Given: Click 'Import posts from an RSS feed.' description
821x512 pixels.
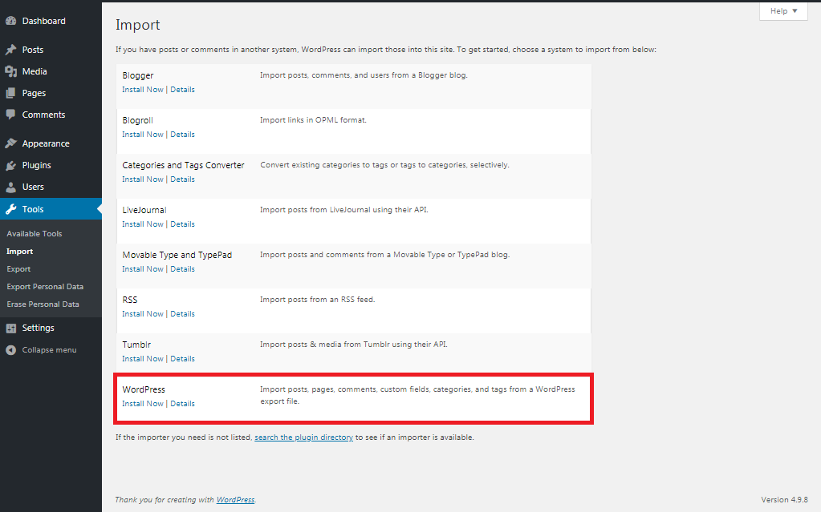Looking at the screenshot, I should (x=317, y=300).
